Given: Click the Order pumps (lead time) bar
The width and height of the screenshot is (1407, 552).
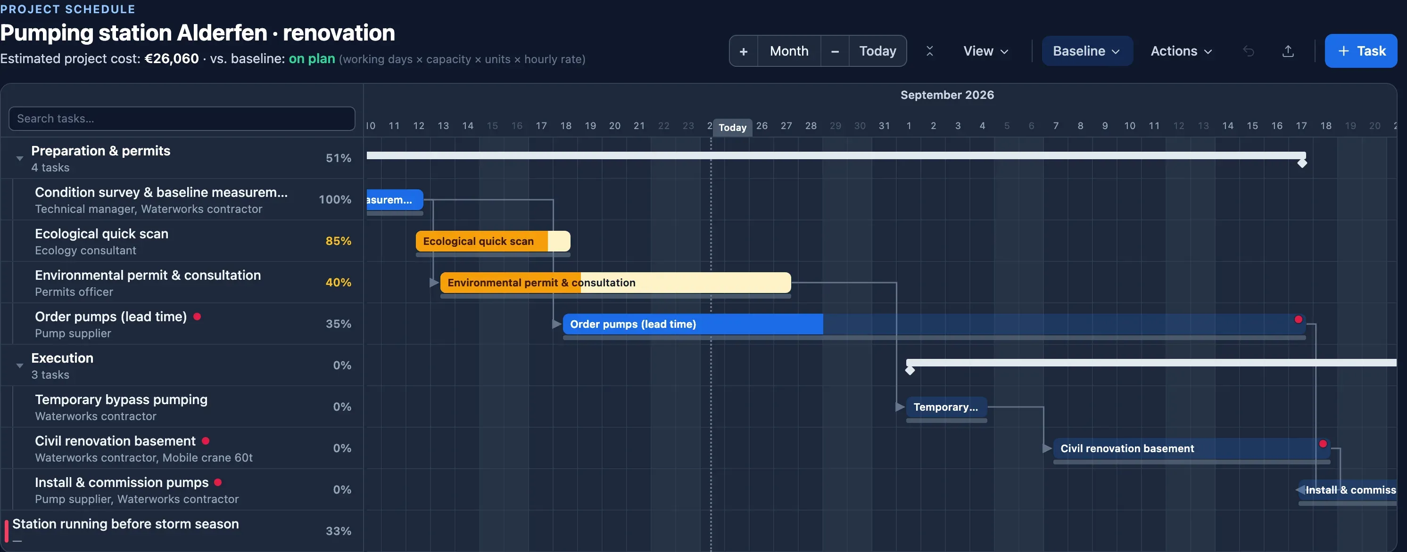Looking at the screenshot, I should click(x=934, y=324).
